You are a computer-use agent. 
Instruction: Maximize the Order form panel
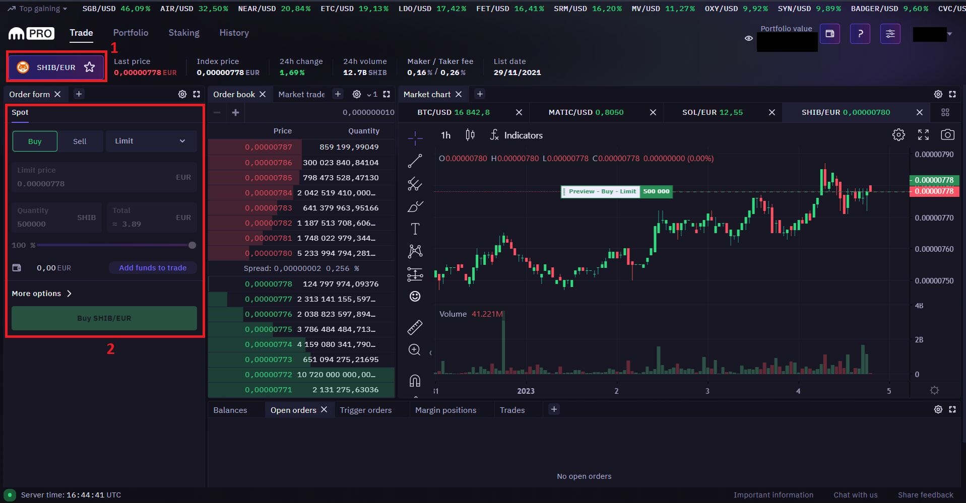pyautogui.click(x=197, y=94)
